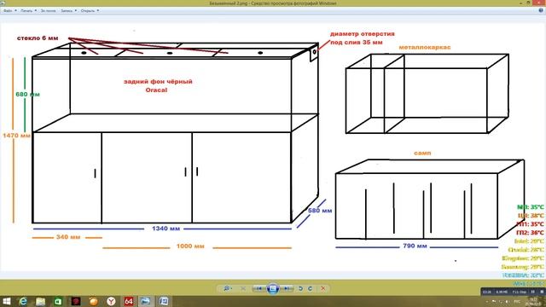
Task: Rotate the image counterclockwise
Action: coord(300,288)
